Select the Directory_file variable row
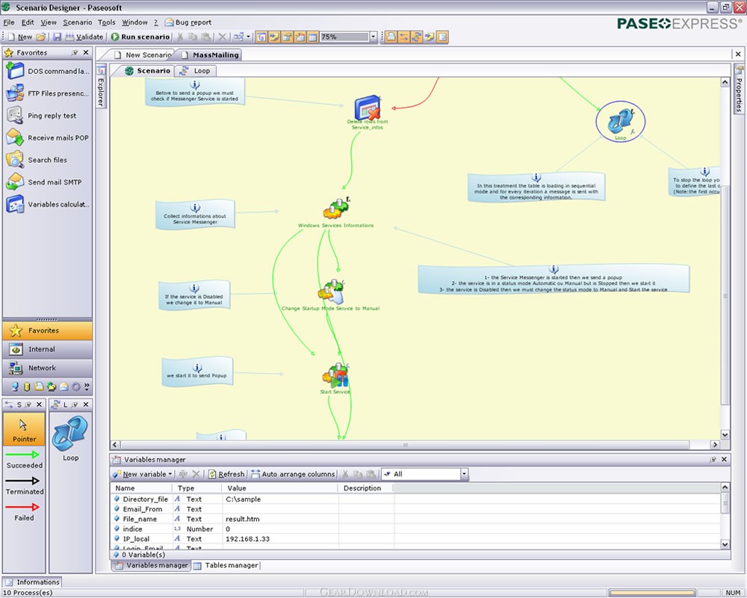The image size is (747, 598). click(x=415, y=499)
